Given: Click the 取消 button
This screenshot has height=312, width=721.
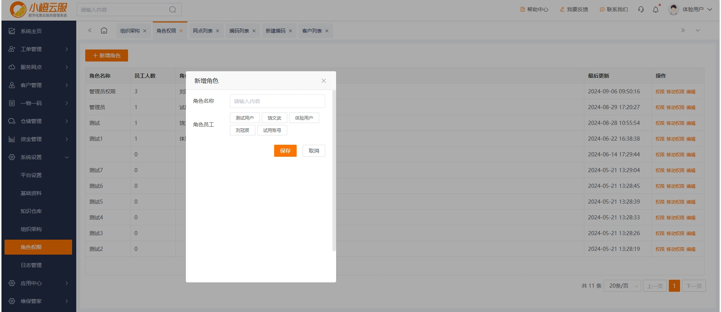Looking at the screenshot, I should coord(314,151).
